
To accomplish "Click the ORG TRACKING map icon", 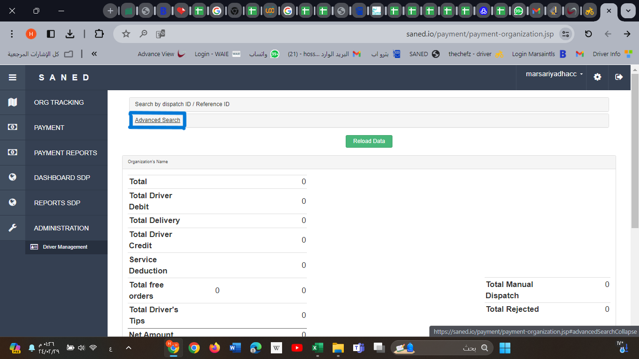I will click(x=13, y=102).
